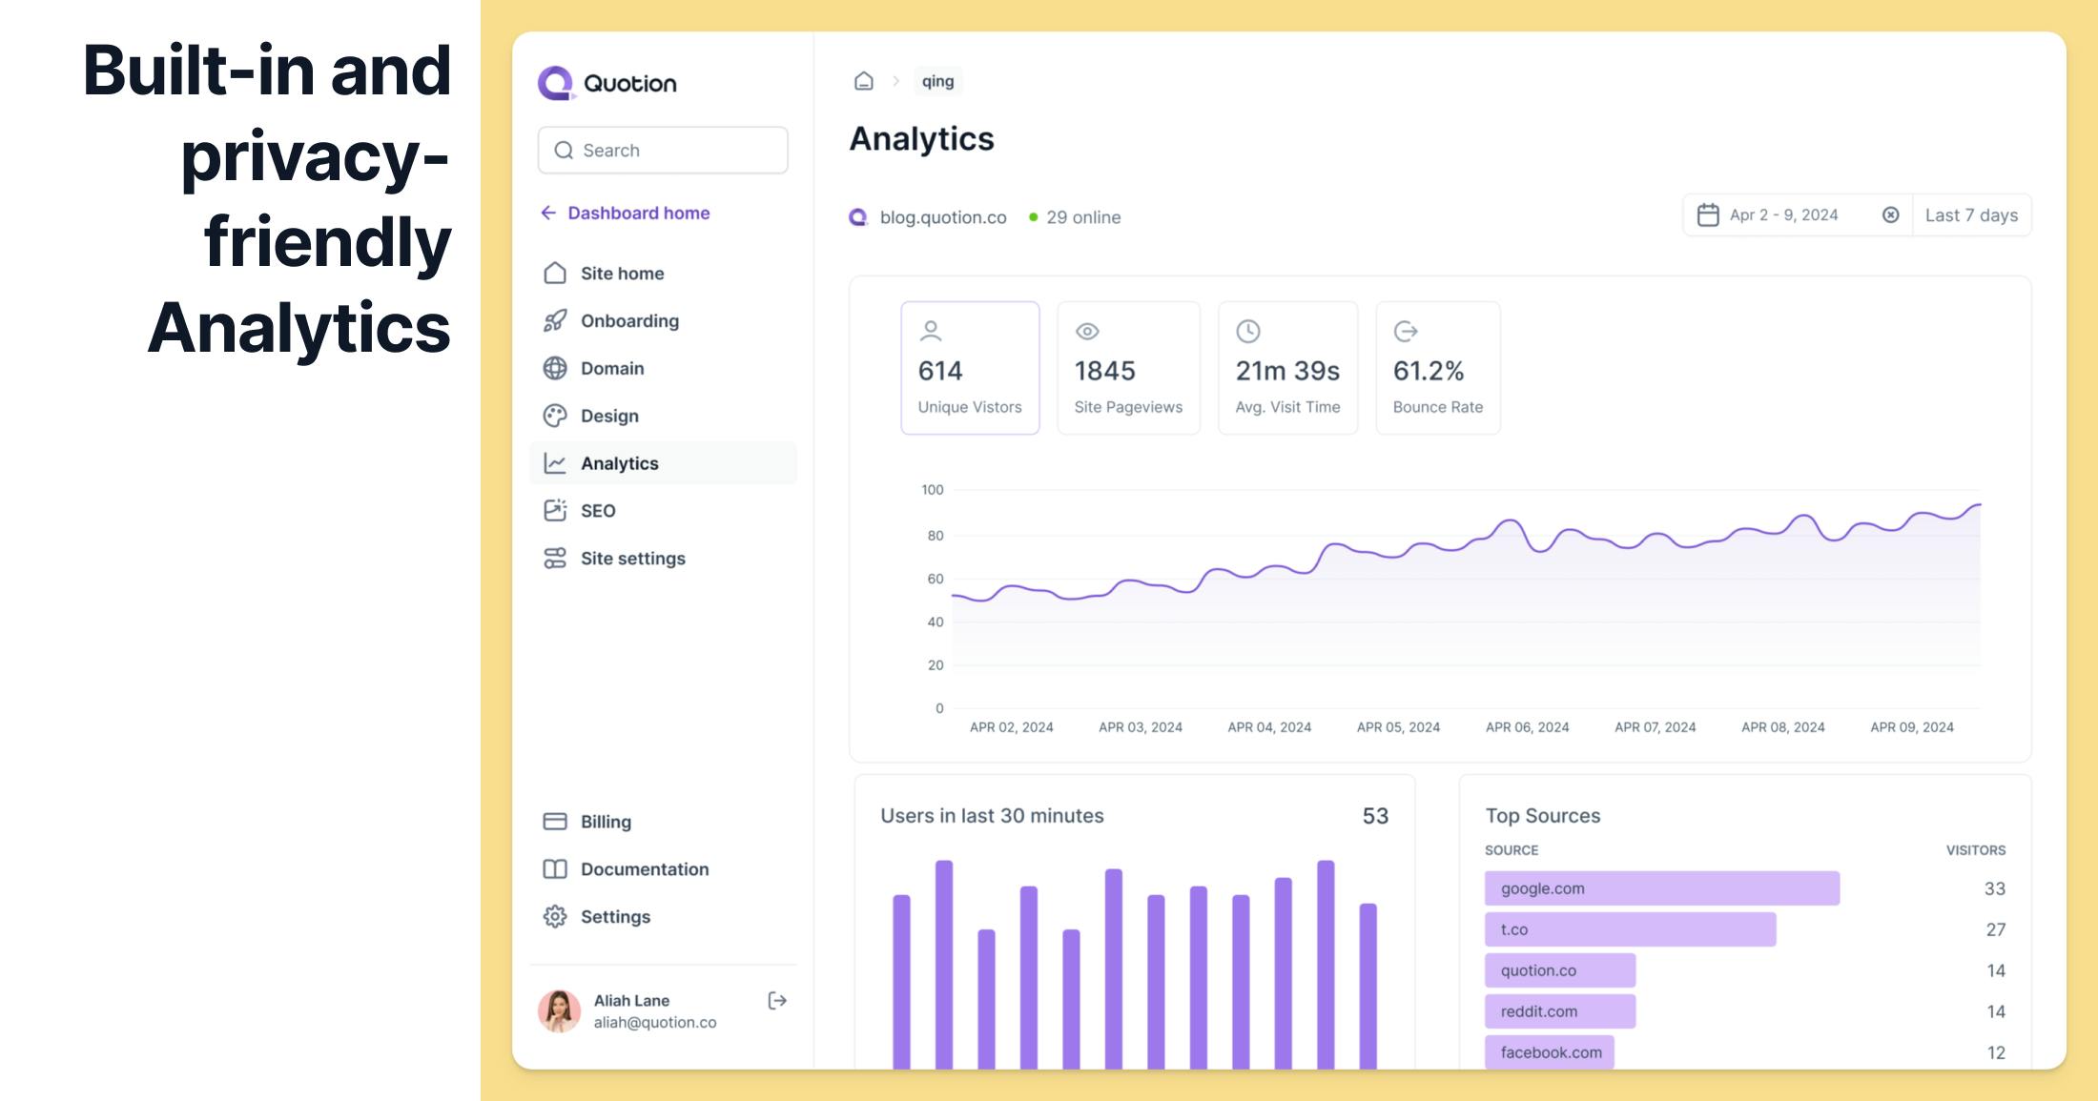
Task: Click the Settings gear icon
Action: [x=555, y=917]
